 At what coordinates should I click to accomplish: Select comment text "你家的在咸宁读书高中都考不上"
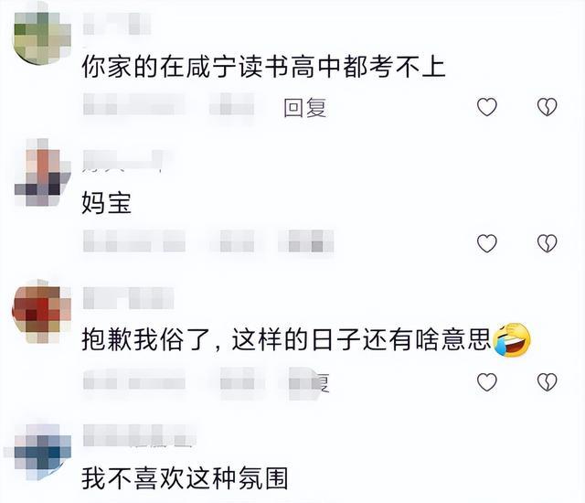[x=263, y=67]
